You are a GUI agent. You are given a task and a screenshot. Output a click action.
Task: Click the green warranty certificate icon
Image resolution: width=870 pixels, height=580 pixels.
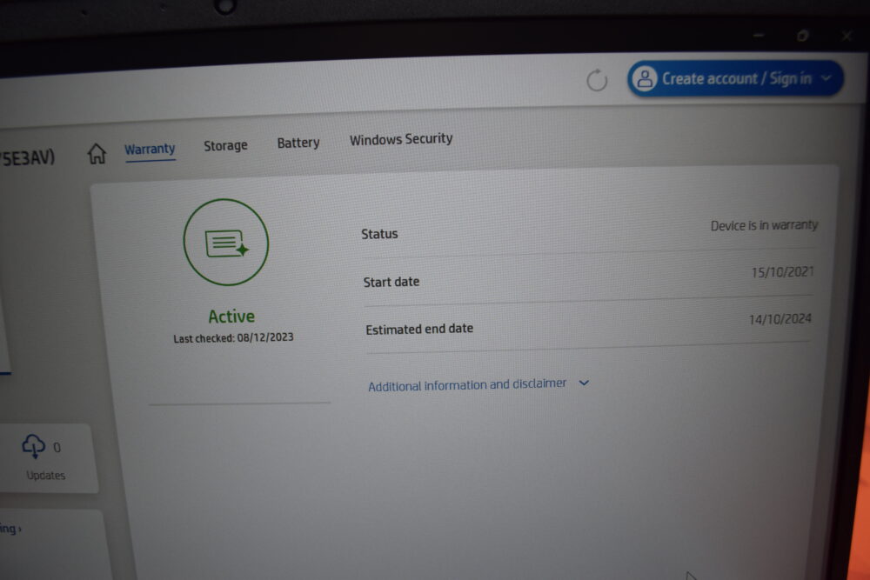coord(226,243)
